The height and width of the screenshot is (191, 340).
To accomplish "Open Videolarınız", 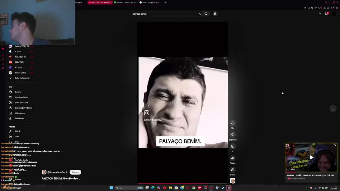I will 21,113.
